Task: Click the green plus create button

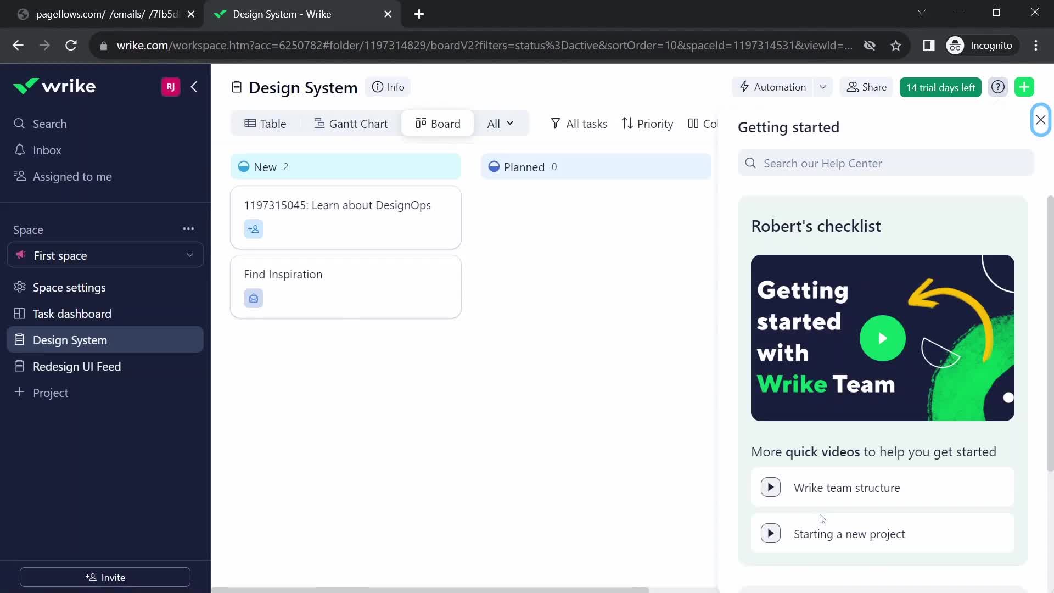Action: pos(1024,87)
